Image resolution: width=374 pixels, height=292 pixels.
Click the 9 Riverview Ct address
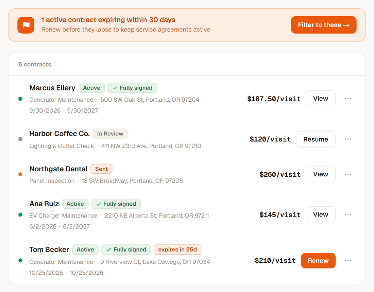pos(155,262)
